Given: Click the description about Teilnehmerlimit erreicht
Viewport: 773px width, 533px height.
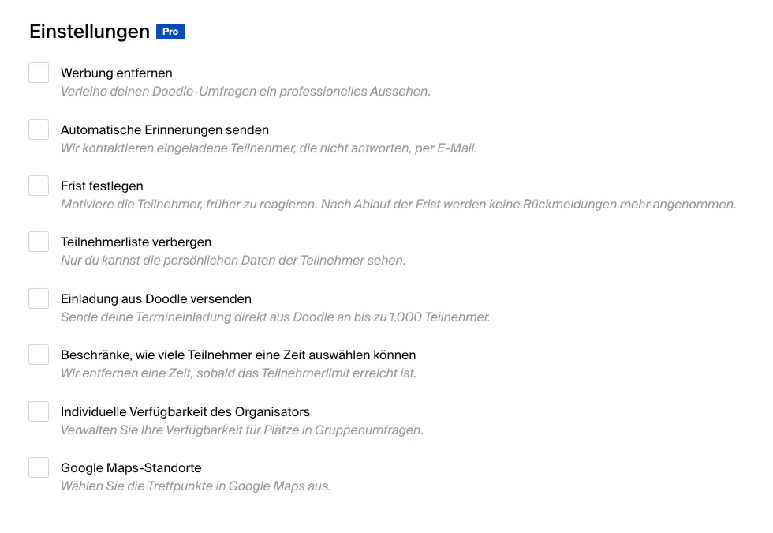Looking at the screenshot, I should (x=238, y=373).
